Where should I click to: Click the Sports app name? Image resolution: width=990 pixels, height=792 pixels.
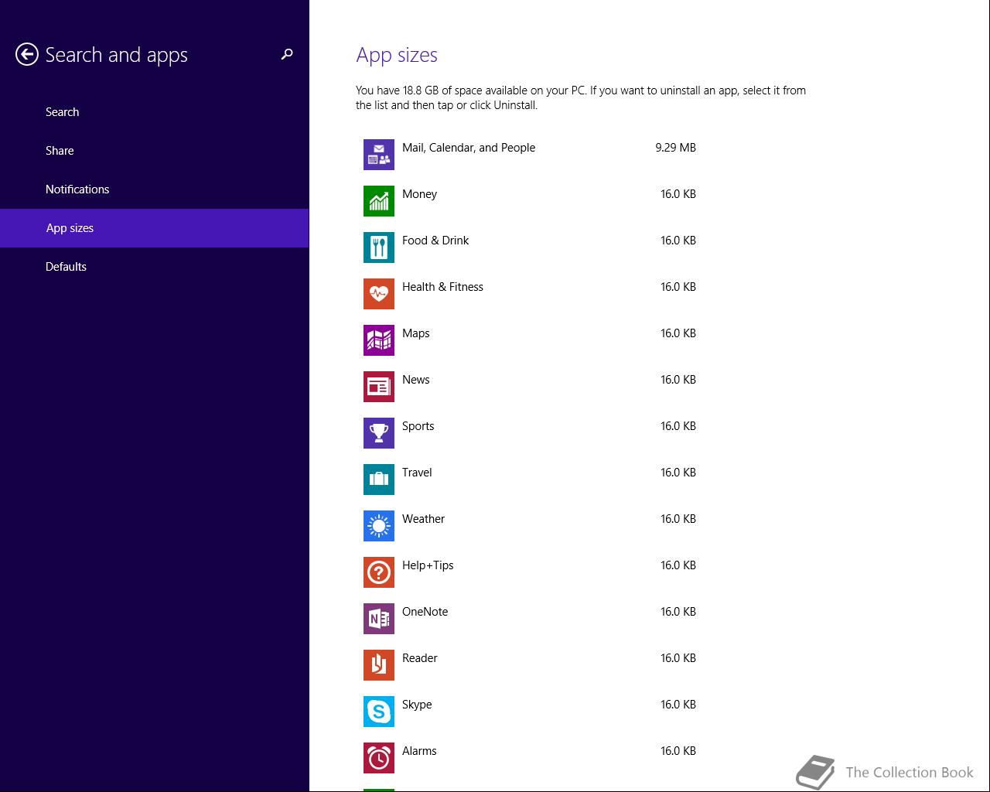pos(418,426)
